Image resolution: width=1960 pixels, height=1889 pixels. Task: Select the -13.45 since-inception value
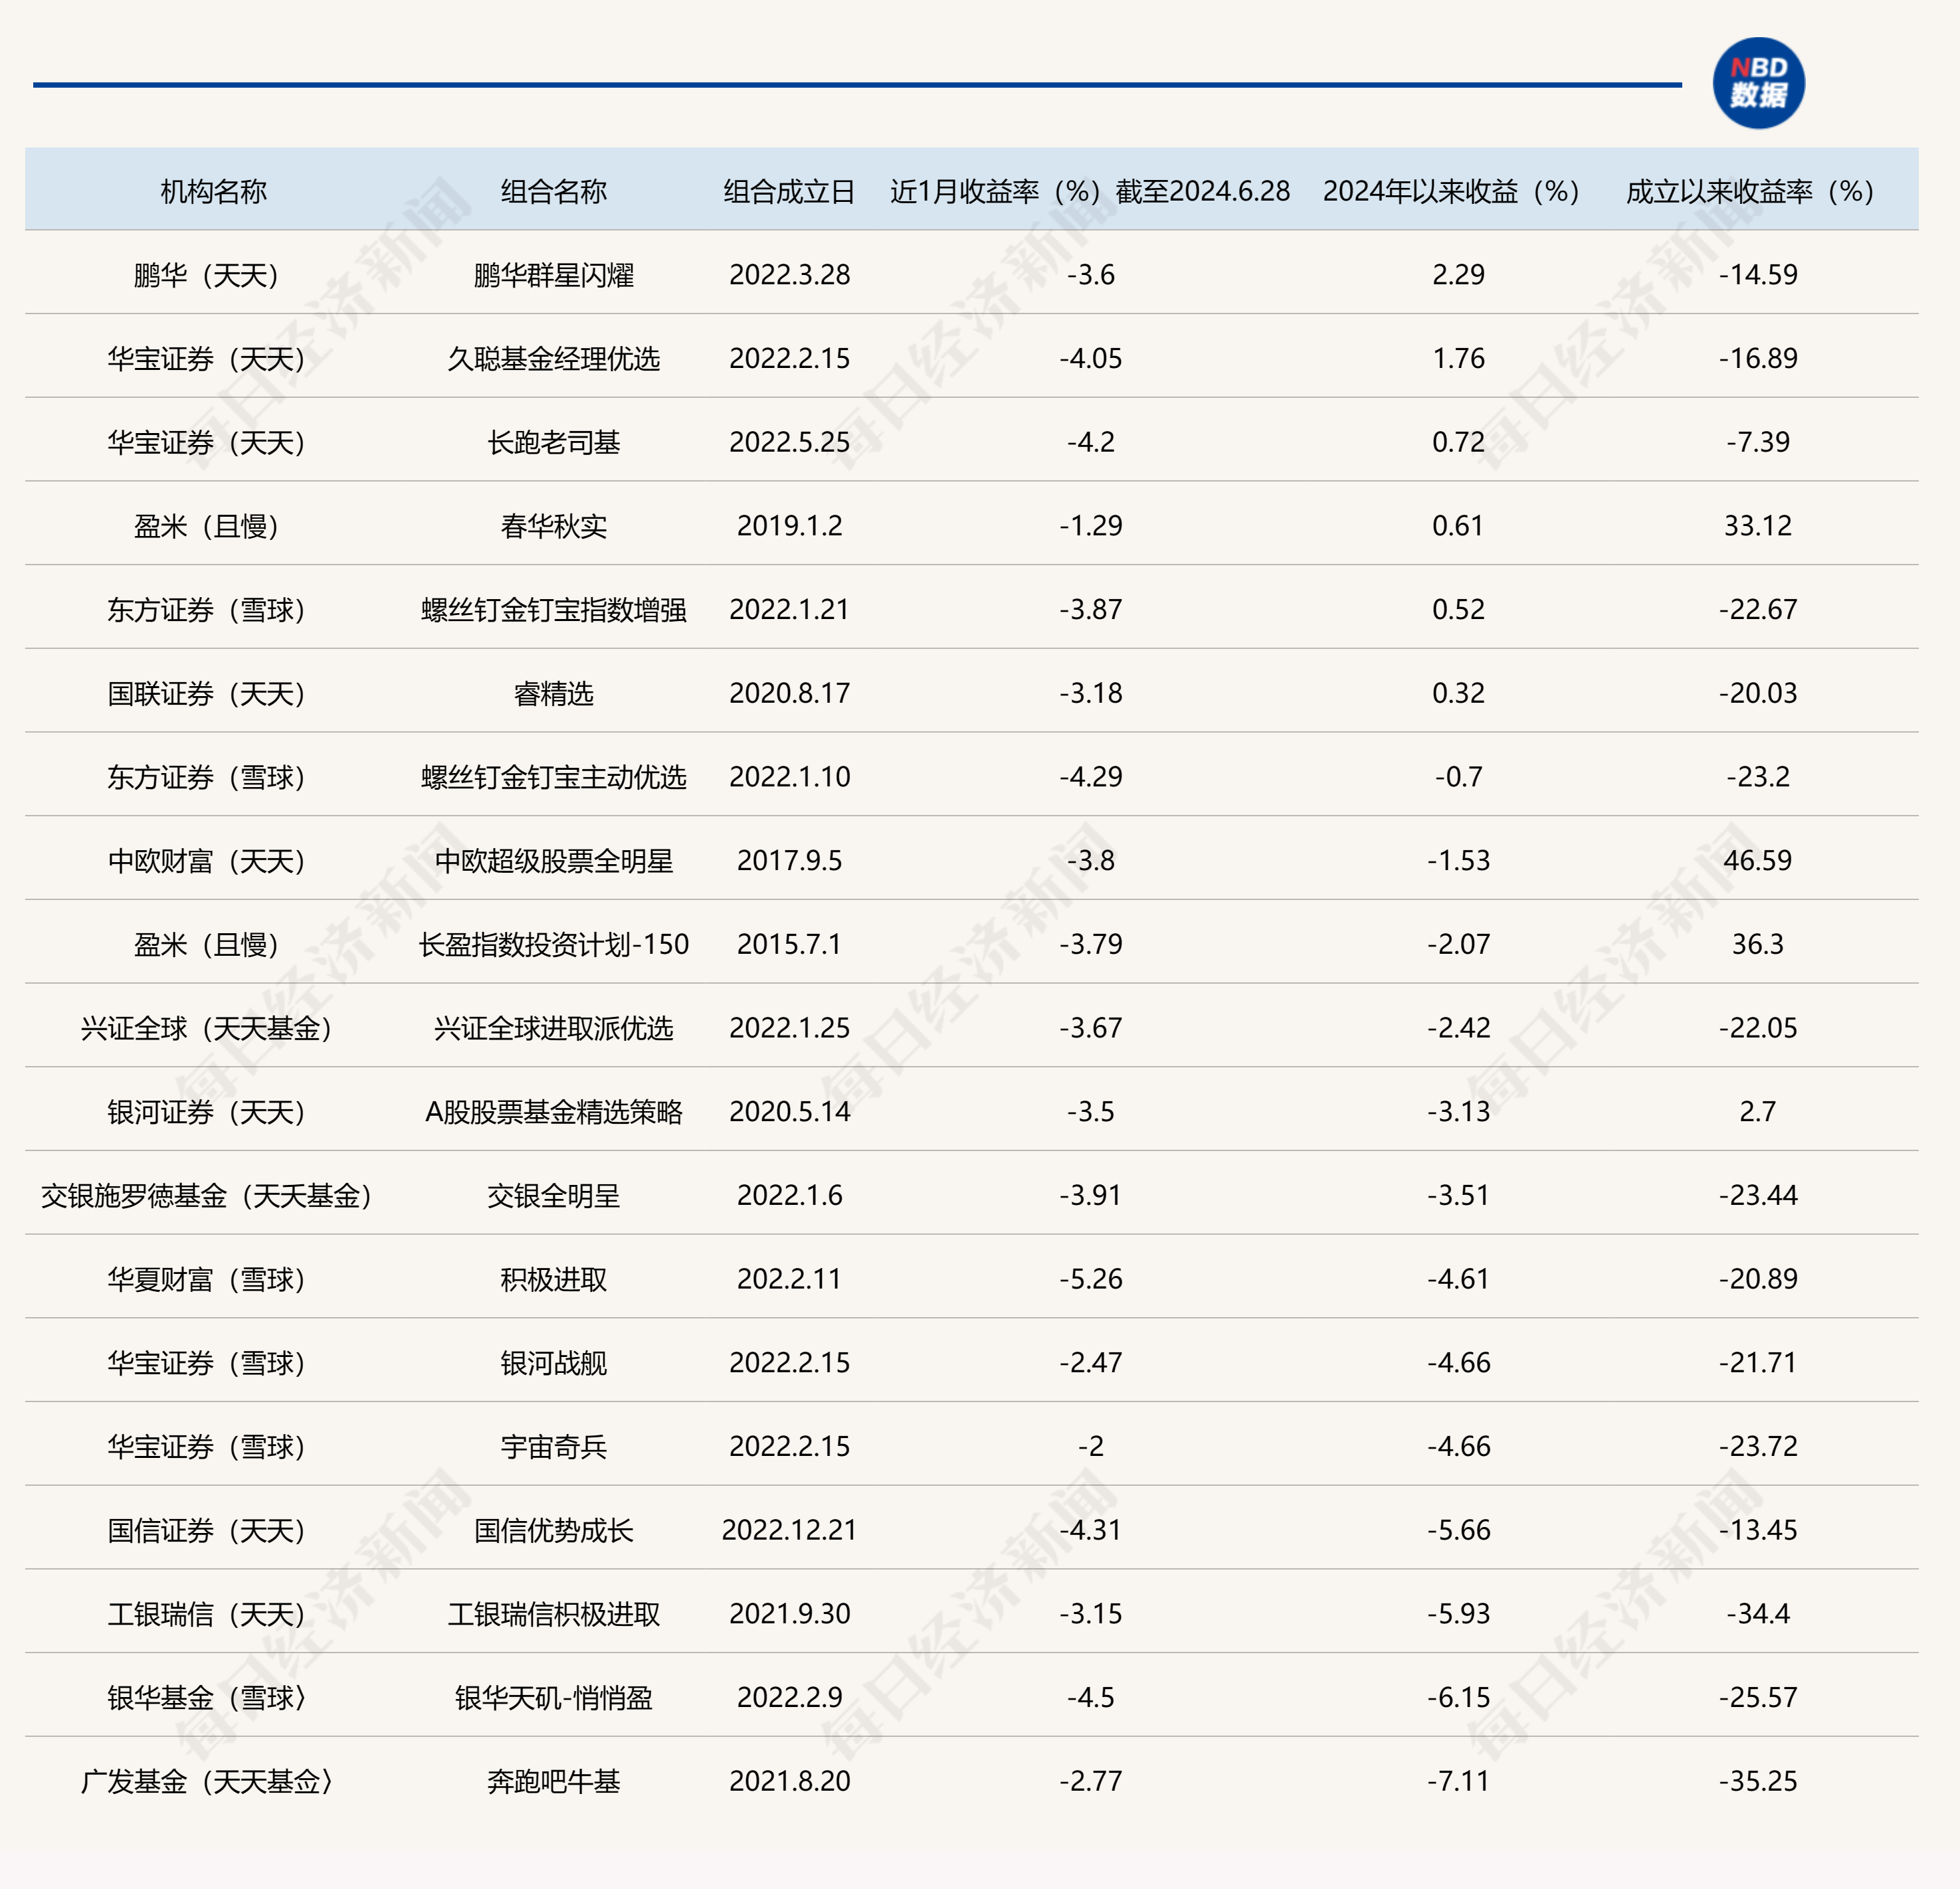pos(1758,1530)
